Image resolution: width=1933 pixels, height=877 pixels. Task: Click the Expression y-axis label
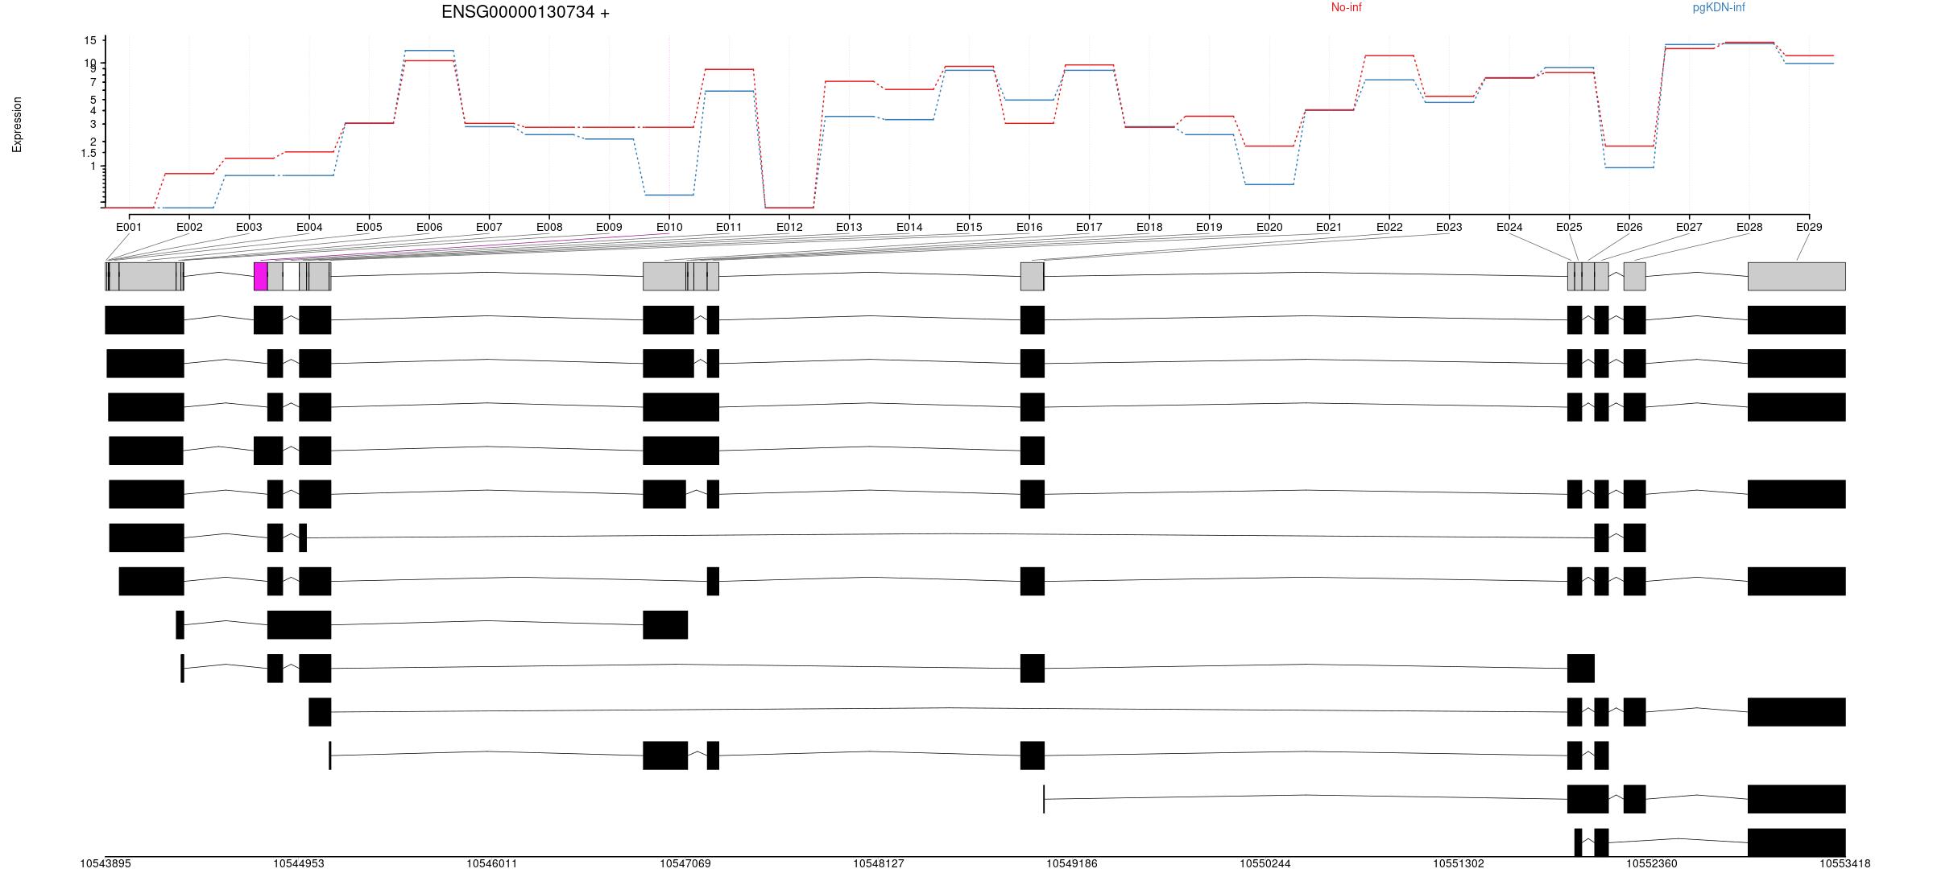point(17,125)
